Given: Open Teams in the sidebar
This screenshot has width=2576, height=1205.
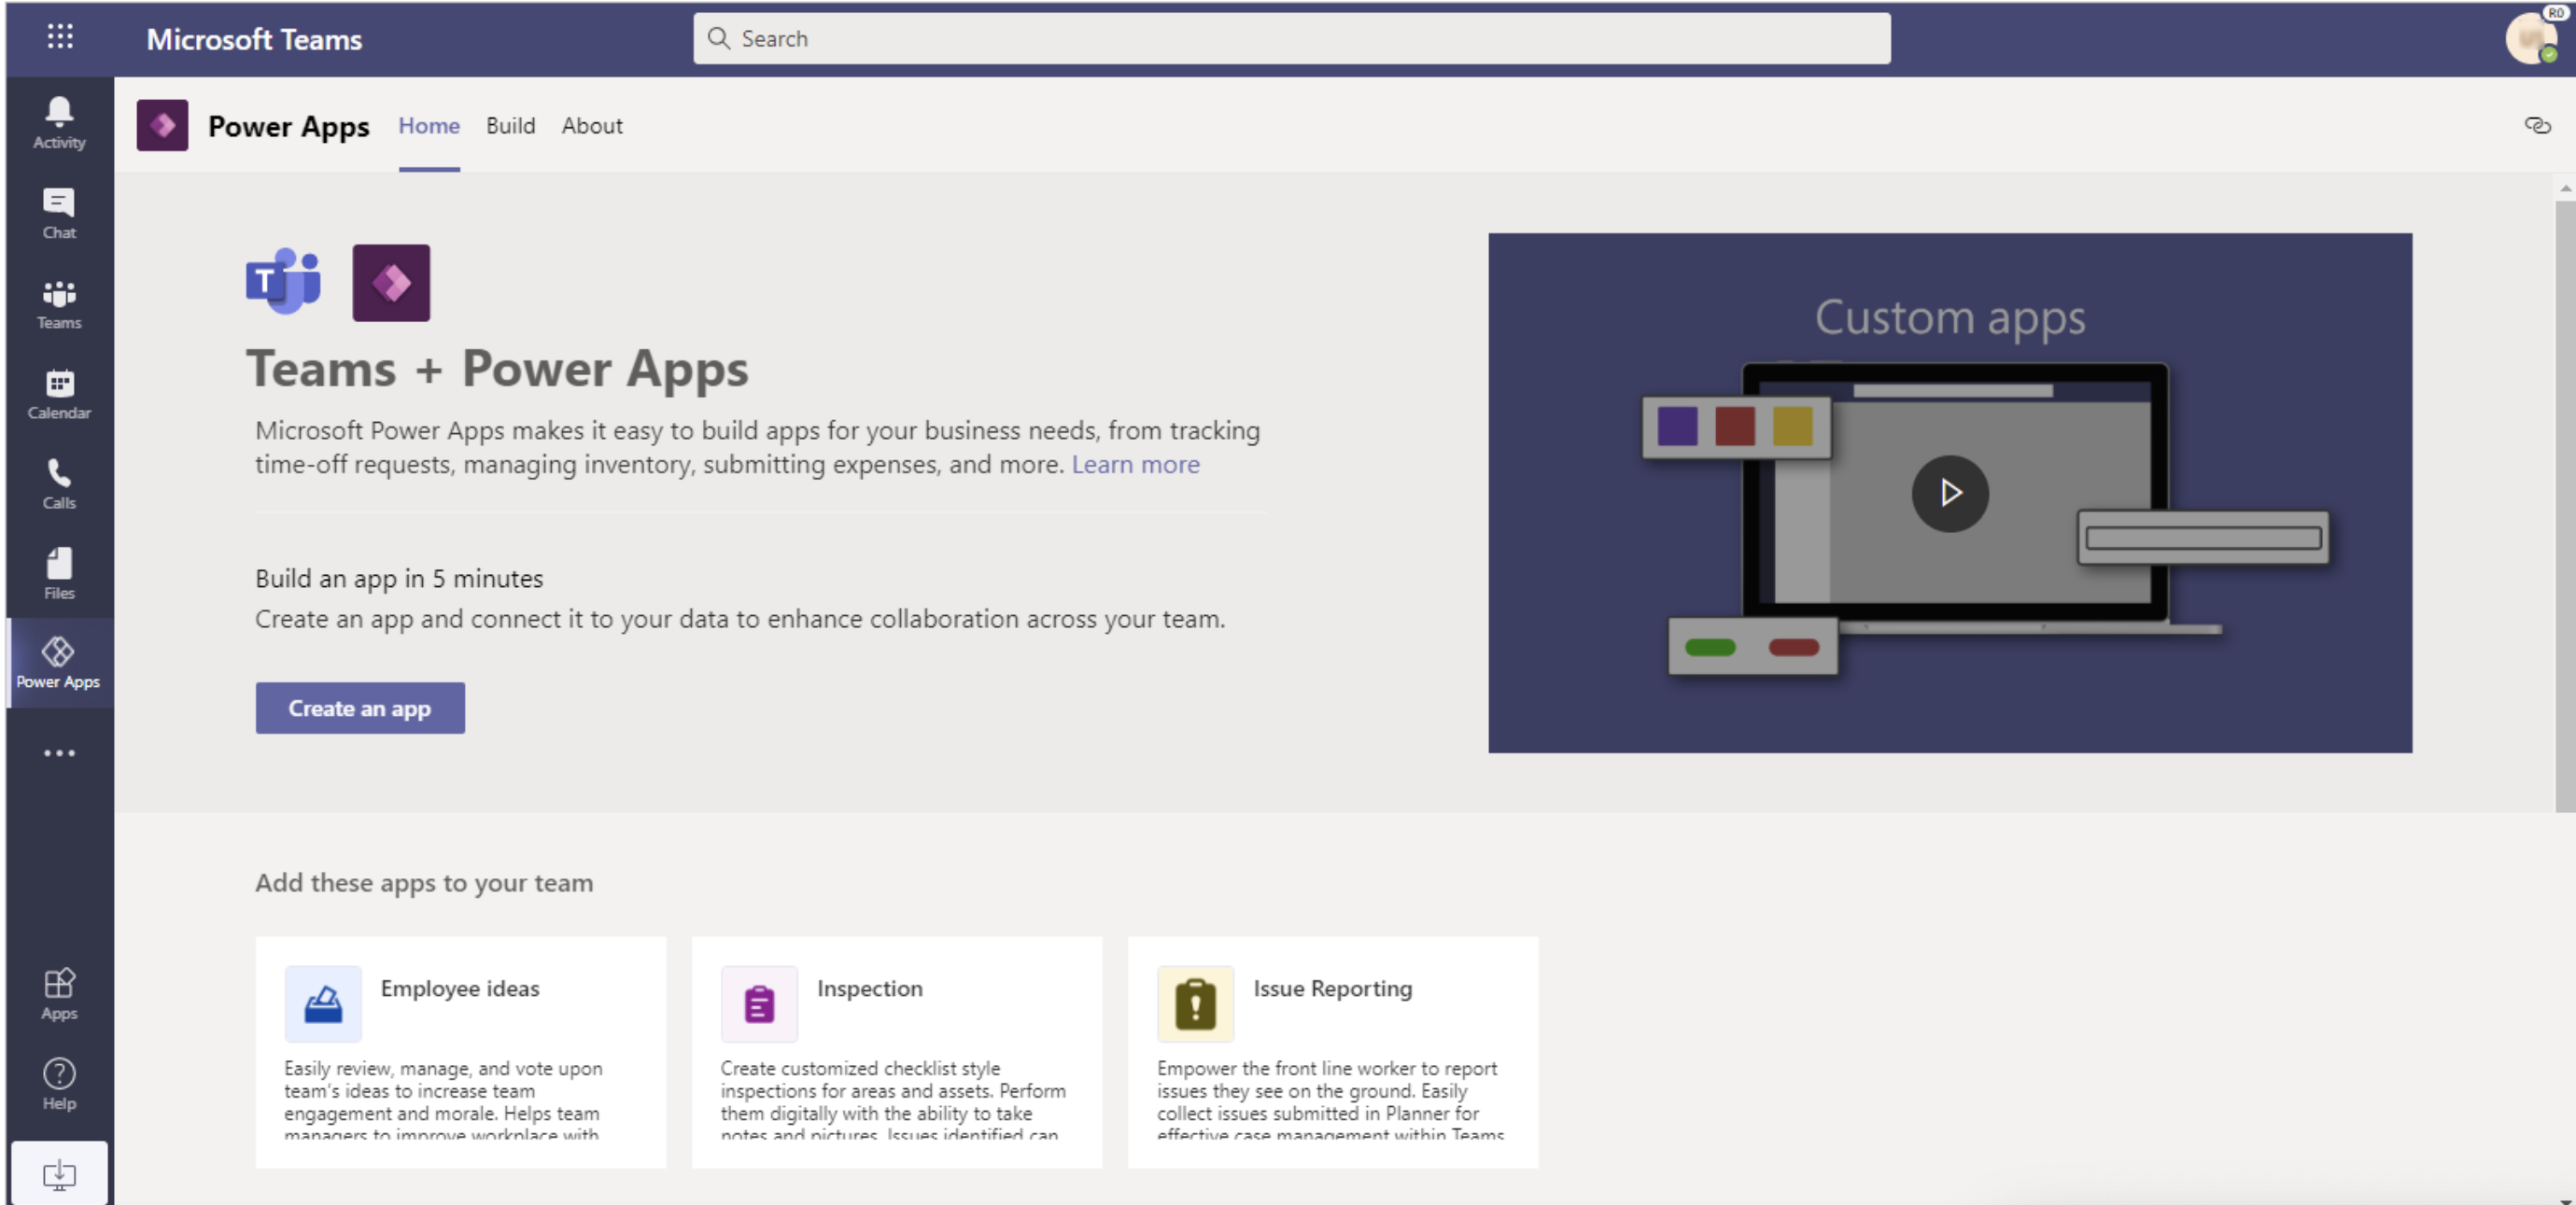Looking at the screenshot, I should [59, 303].
